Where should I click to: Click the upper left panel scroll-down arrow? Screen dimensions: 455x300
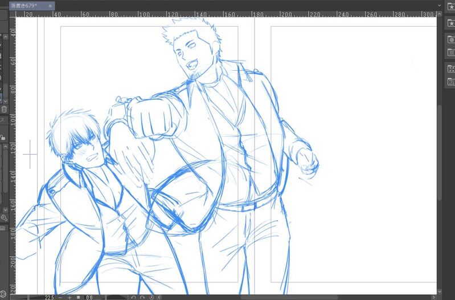[x=5, y=101]
